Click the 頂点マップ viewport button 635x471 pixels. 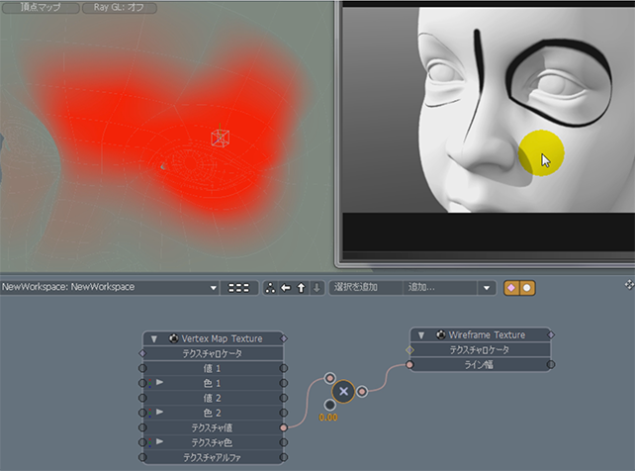coord(38,8)
